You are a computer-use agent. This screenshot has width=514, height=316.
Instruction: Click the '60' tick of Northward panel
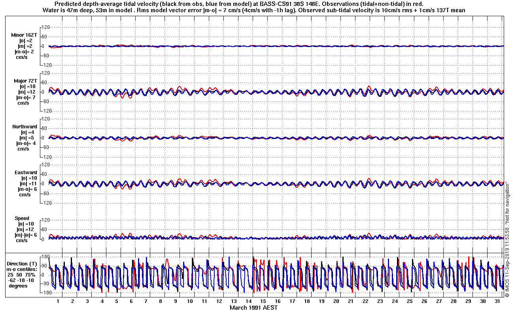click(x=45, y=128)
